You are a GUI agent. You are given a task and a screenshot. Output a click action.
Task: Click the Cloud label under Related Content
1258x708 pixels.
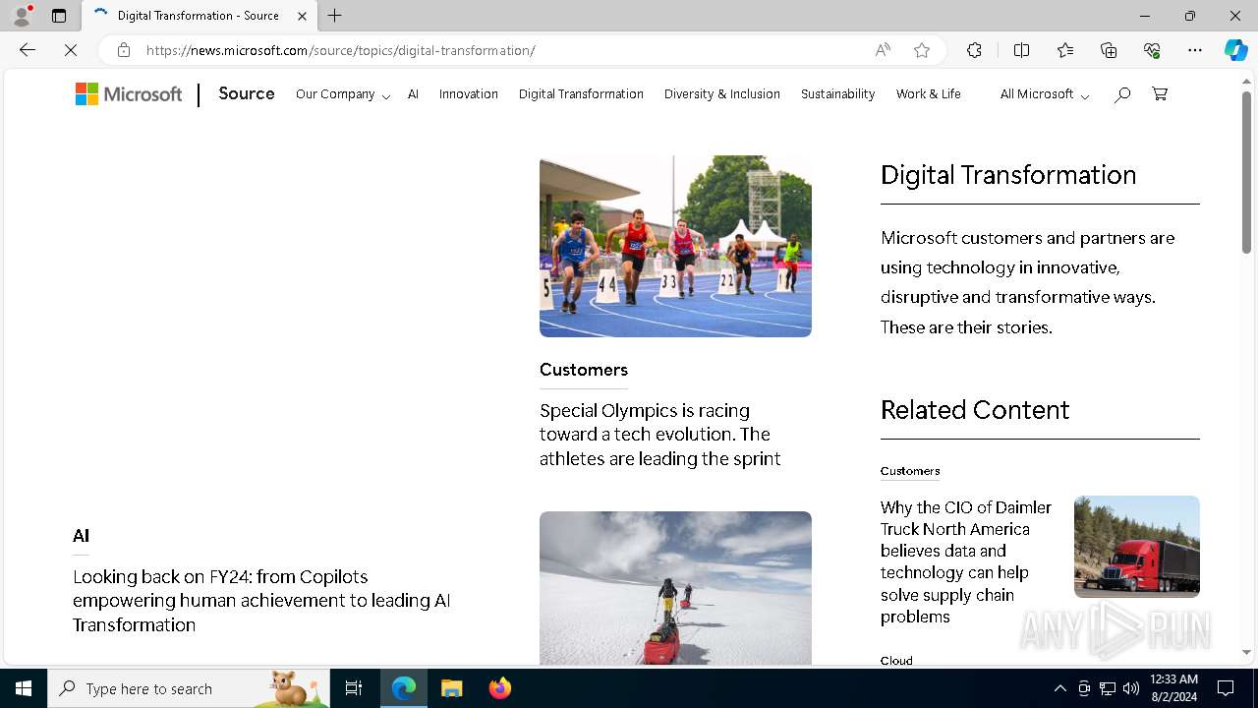pyautogui.click(x=896, y=661)
